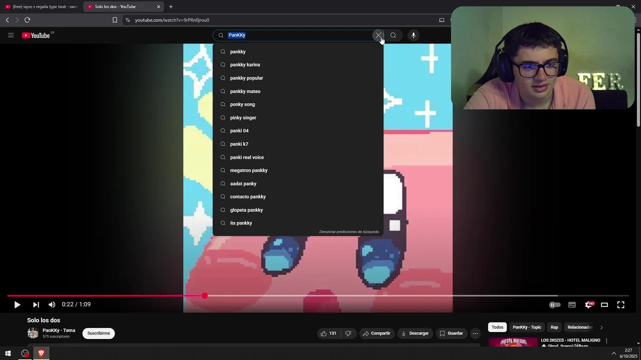The width and height of the screenshot is (641, 360).
Task: Toggle subtitles in the player
Action: (572, 304)
